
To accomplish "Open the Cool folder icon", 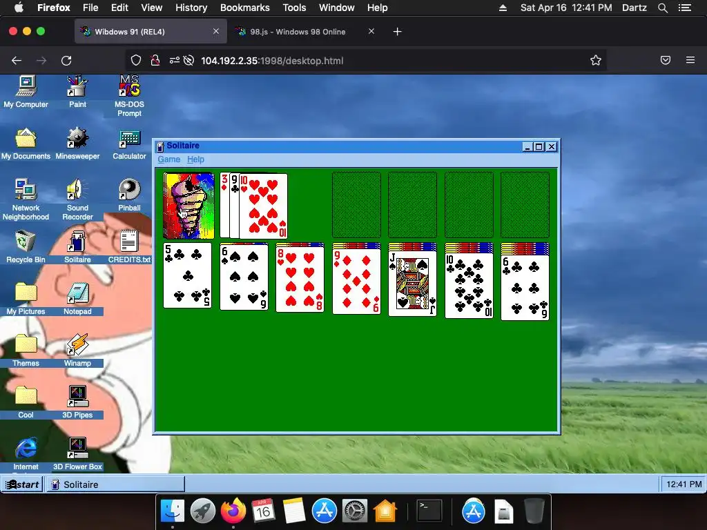I will (26, 402).
